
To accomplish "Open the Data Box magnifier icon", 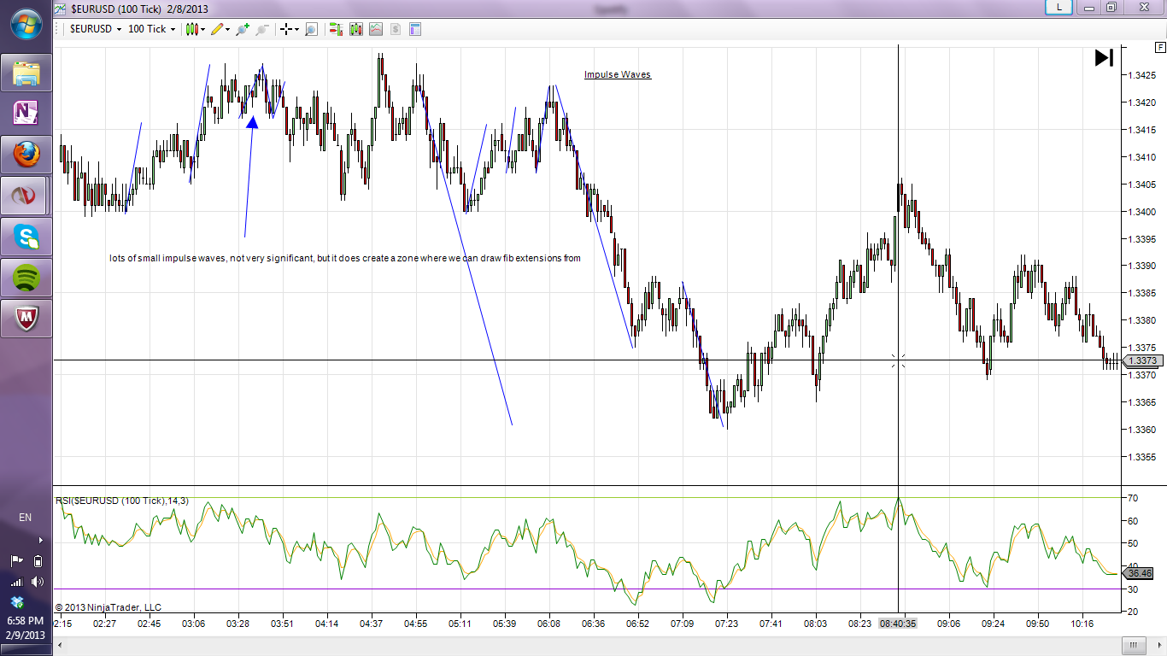I will pos(311,29).
